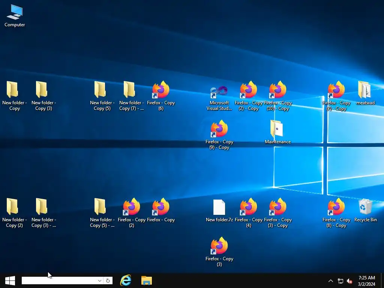This screenshot has width=384, height=288.
Task: Open the clock showing 7:25 AM
Action: click(x=367, y=281)
